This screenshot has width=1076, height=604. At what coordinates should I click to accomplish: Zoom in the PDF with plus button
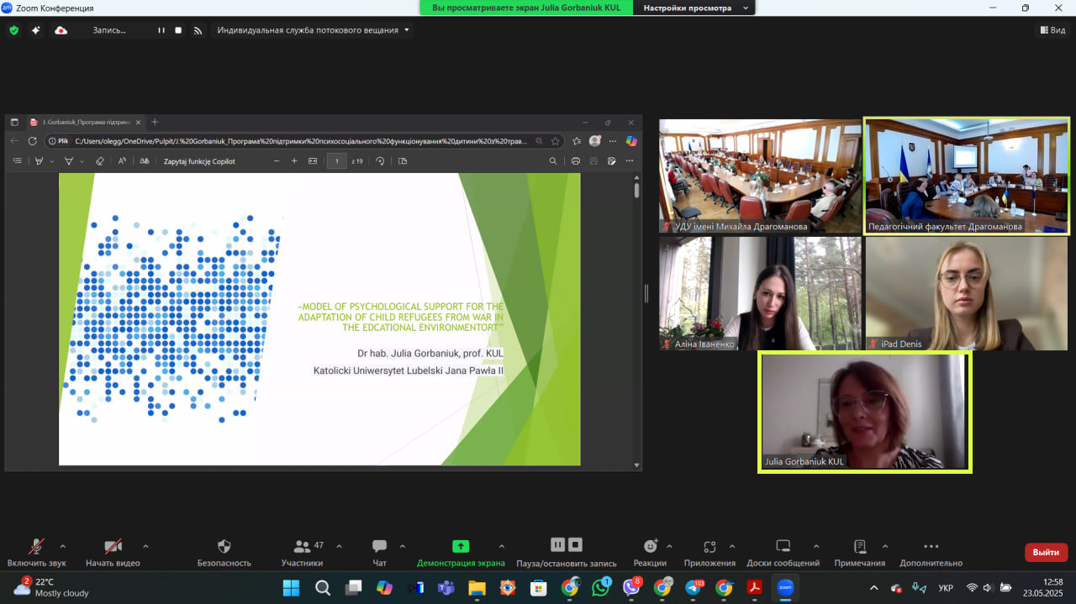[x=294, y=161]
